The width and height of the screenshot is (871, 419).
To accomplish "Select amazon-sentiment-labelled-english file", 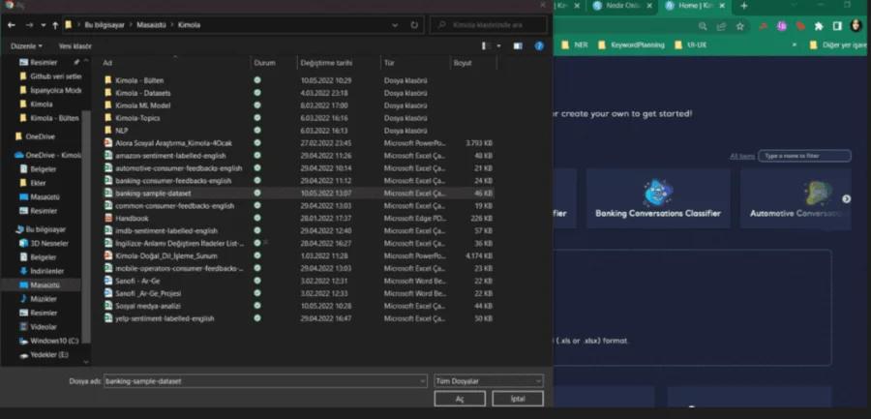I will click(x=170, y=156).
